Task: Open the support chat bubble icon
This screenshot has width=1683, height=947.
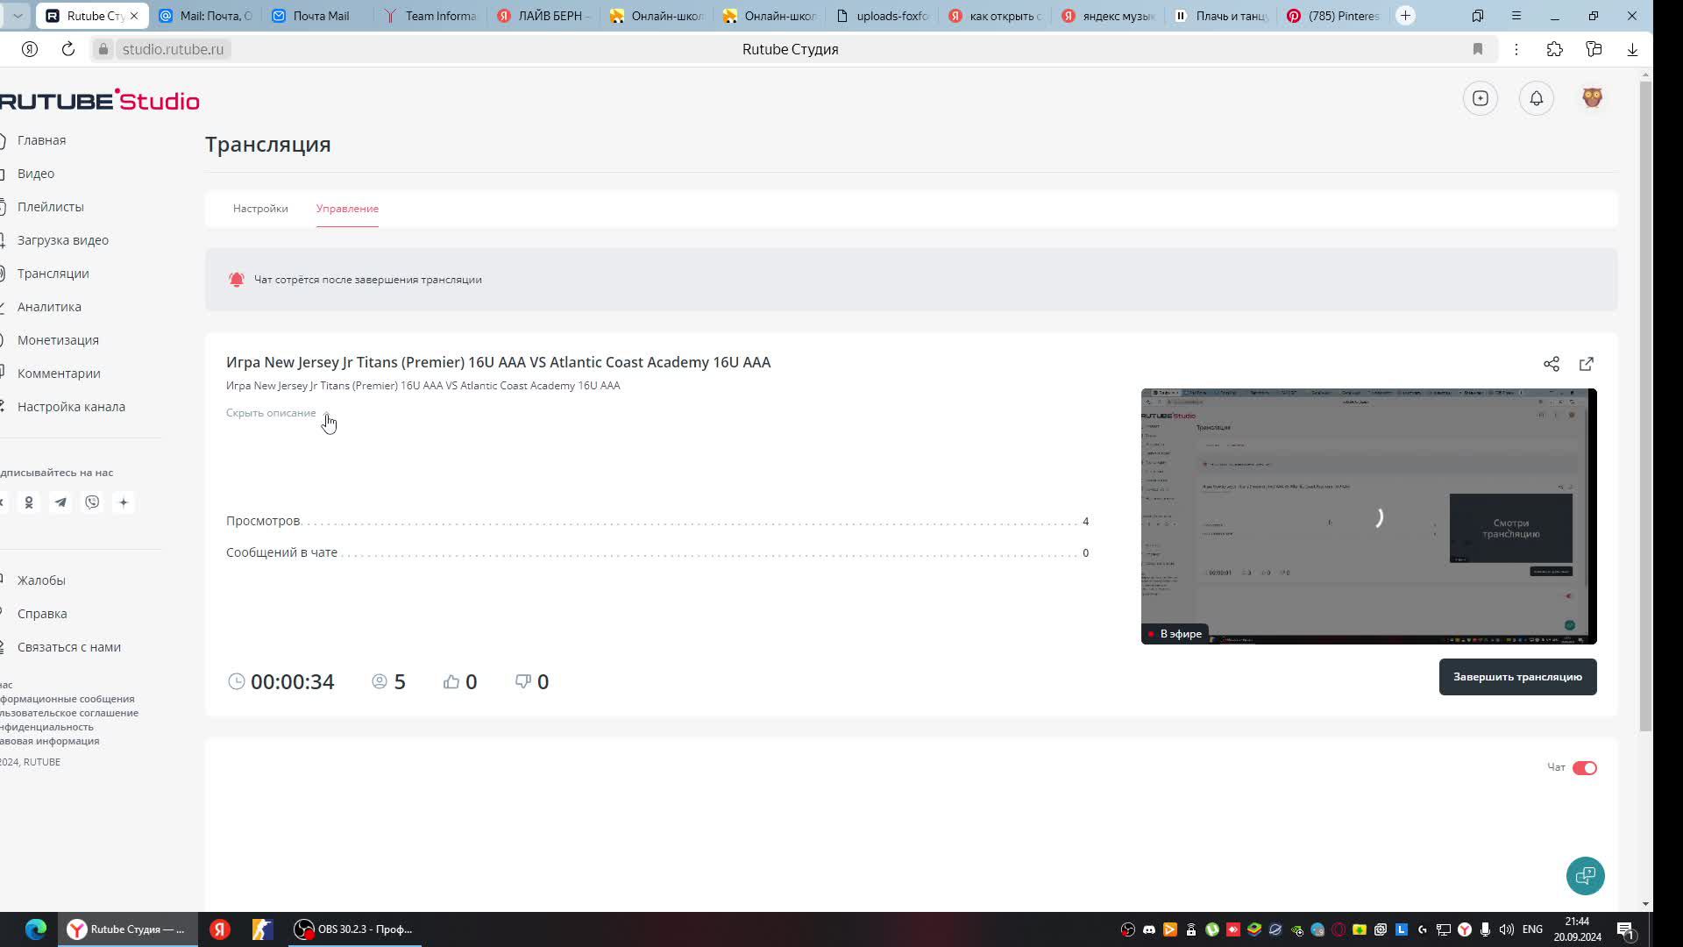Action: [x=1585, y=875]
